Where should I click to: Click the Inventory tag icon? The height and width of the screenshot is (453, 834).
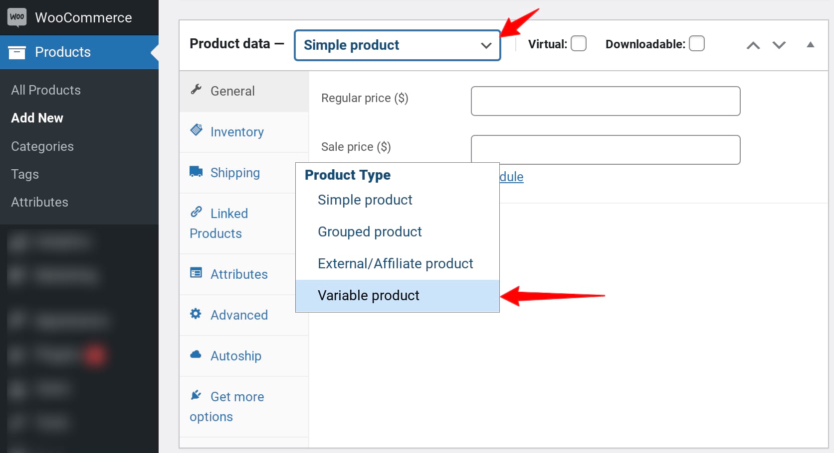(196, 130)
